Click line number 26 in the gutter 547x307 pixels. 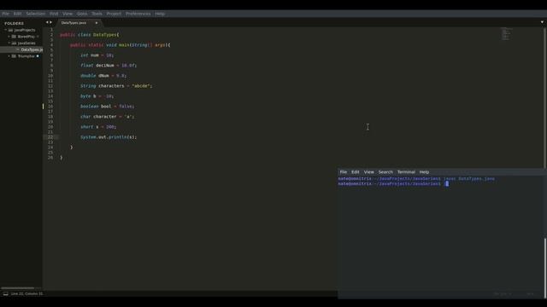point(50,158)
